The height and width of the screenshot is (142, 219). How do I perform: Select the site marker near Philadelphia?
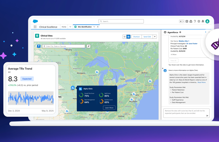[x=134, y=94]
